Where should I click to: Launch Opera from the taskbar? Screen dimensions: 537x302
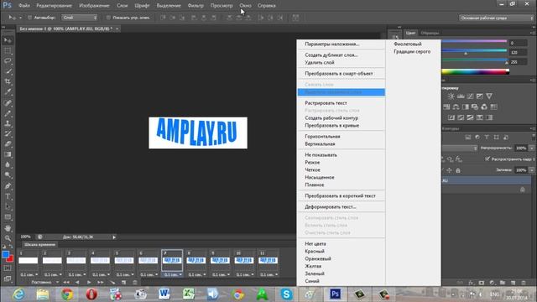pos(91,294)
